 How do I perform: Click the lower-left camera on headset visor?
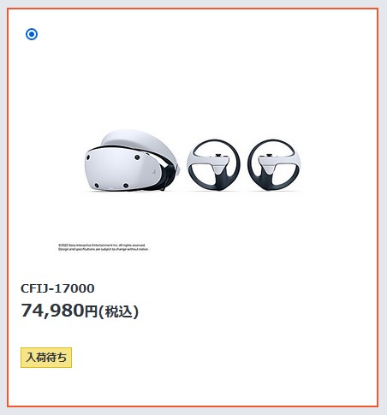click(x=97, y=186)
